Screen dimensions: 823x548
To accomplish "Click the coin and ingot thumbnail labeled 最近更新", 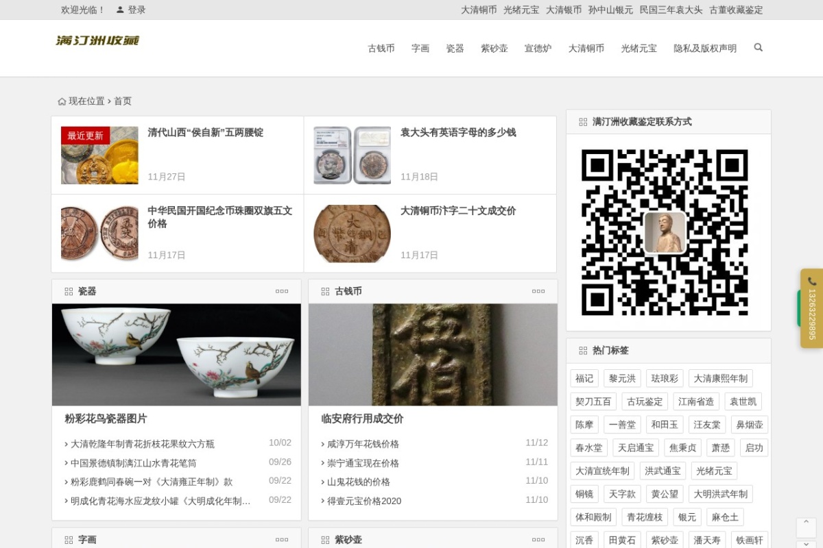I will (99, 155).
